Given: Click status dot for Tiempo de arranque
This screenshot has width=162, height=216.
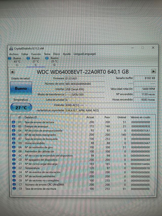Looking at the screenshot, I should [x=13, y=126].
